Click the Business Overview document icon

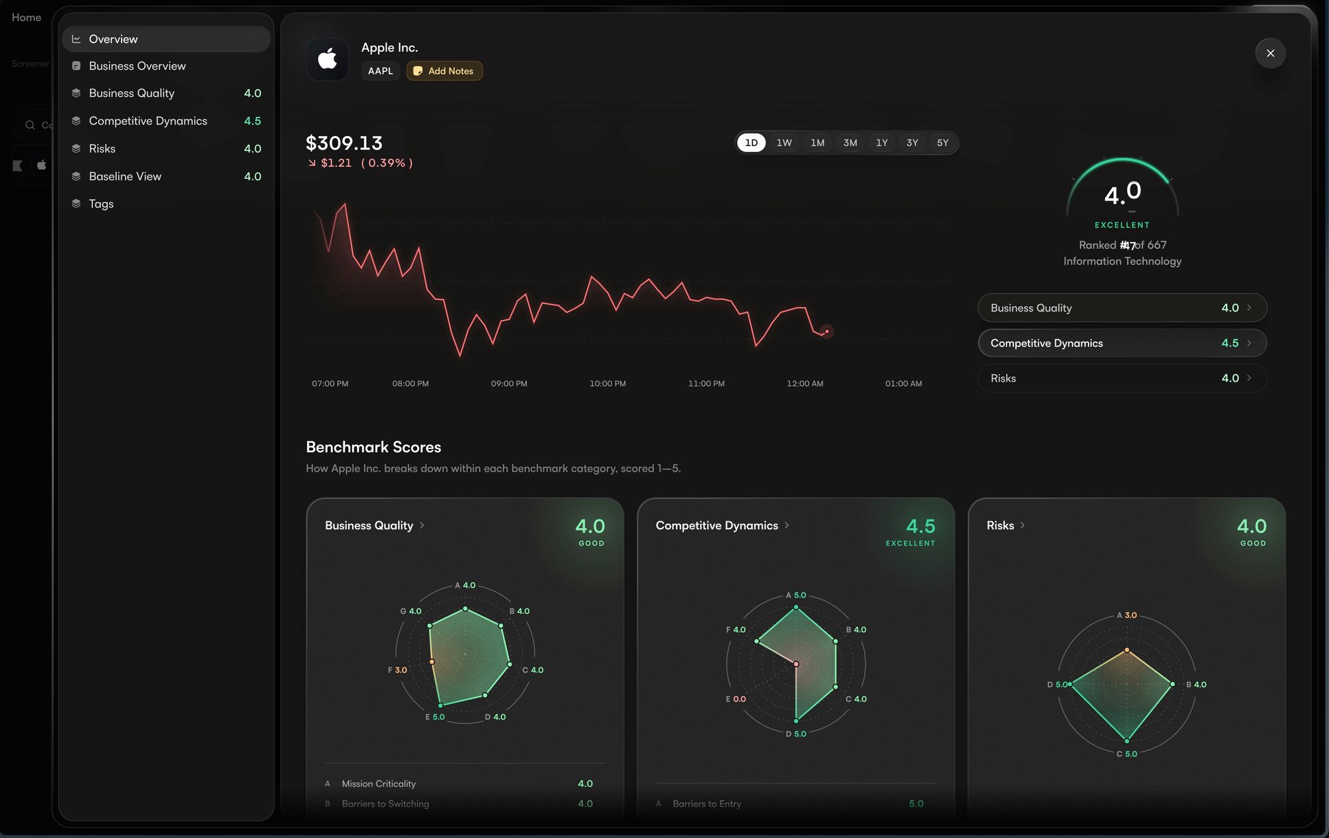[x=76, y=66]
